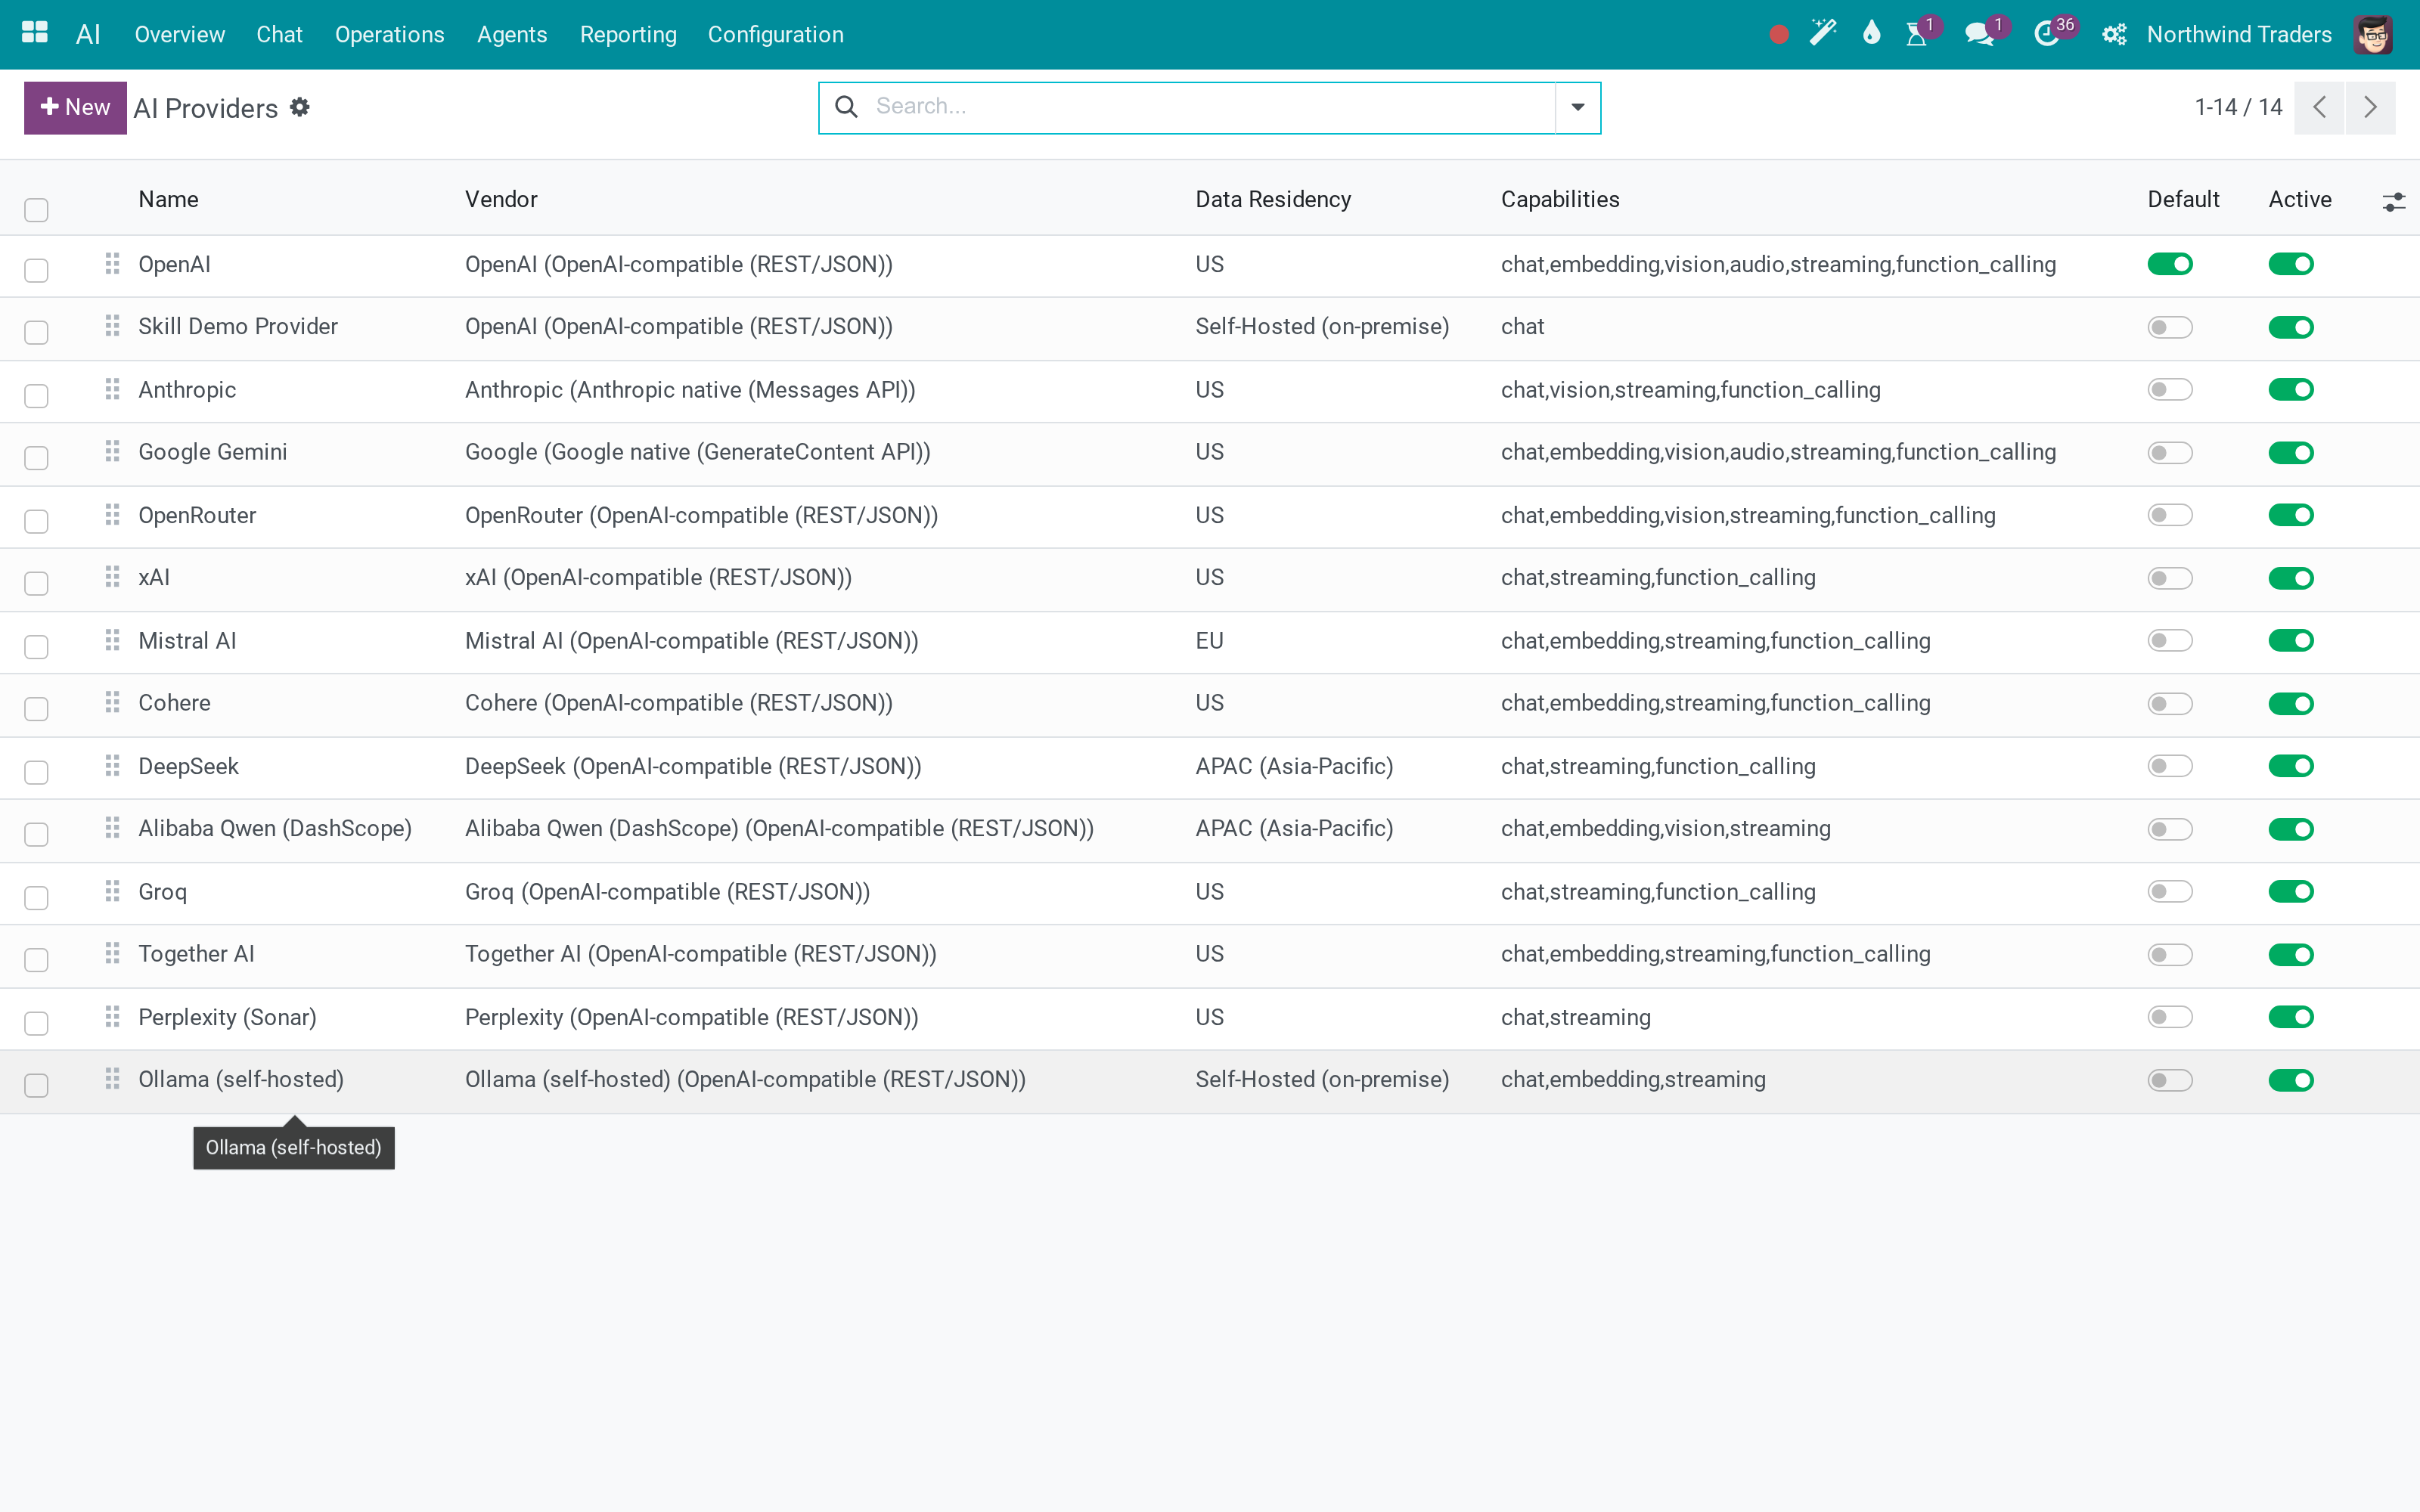The image size is (2420, 1512).
Task: Open optional columns adjust icon
Action: coord(2393,202)
